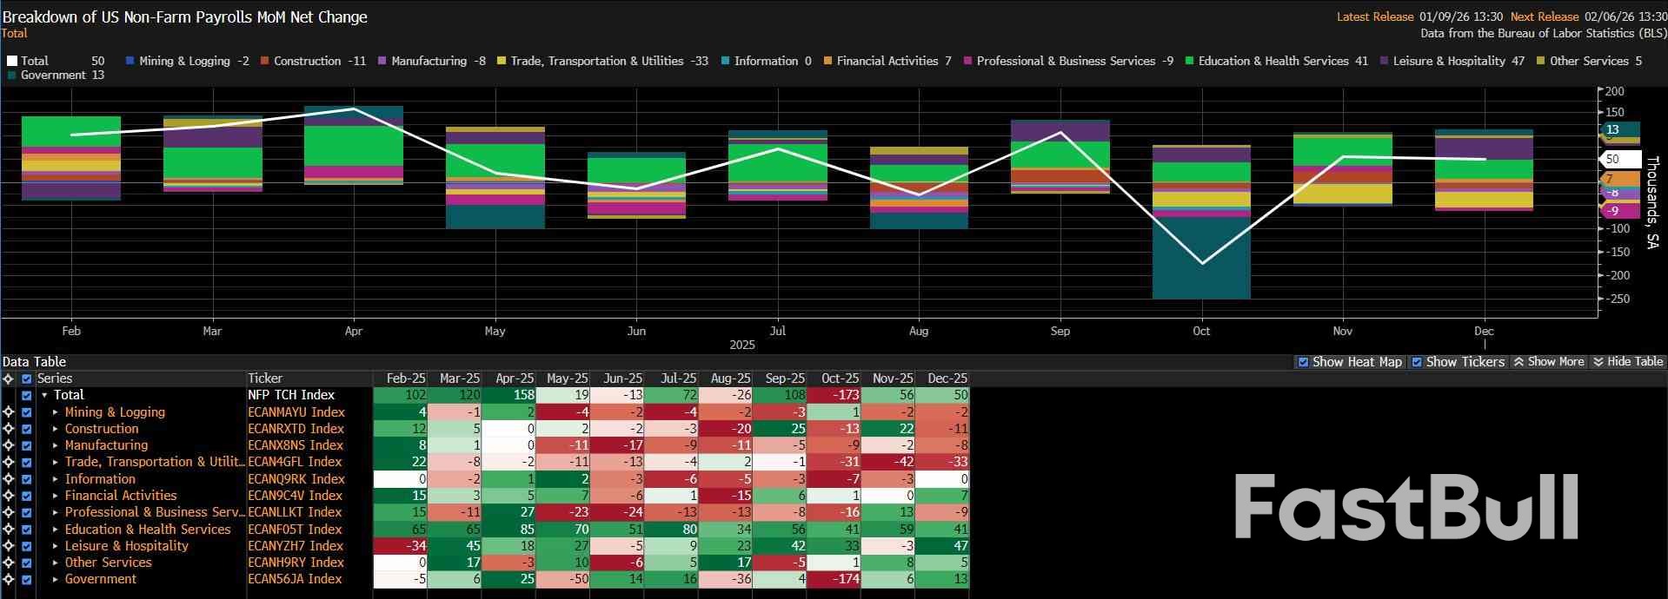The width and height of the screenshot is (1668, 599).
Task: Expand the Trade, Transportation & Utilities row
Action: [56, 462]
